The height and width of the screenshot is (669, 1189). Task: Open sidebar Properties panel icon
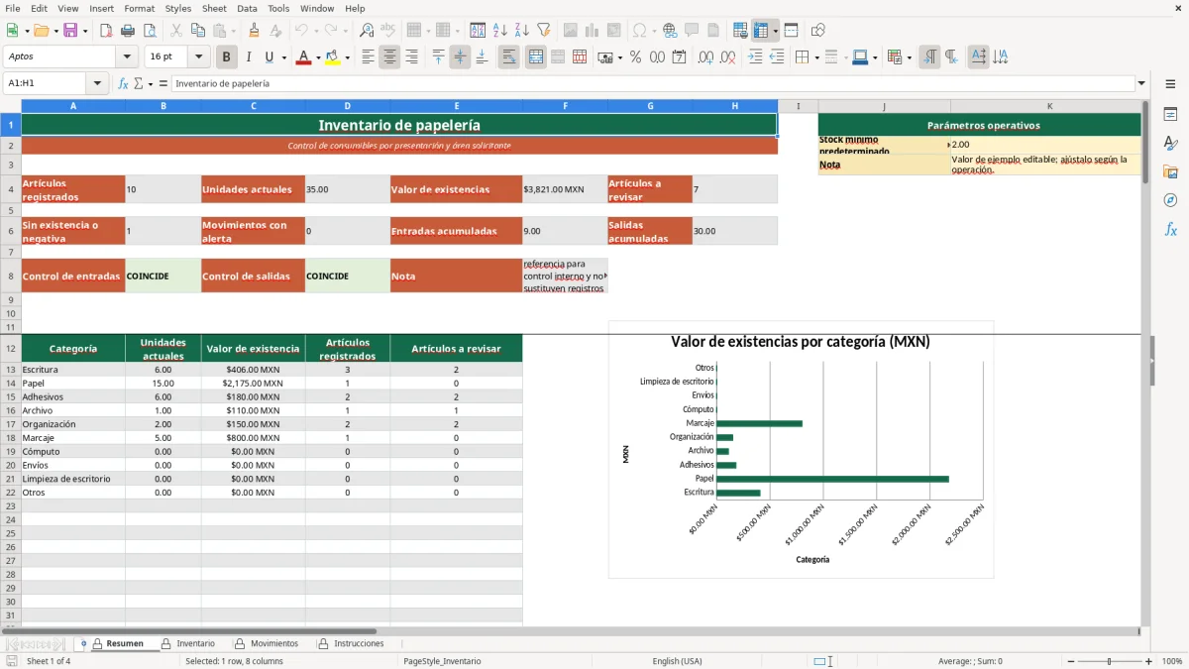pyautogui.click(x=1170, y=115)
